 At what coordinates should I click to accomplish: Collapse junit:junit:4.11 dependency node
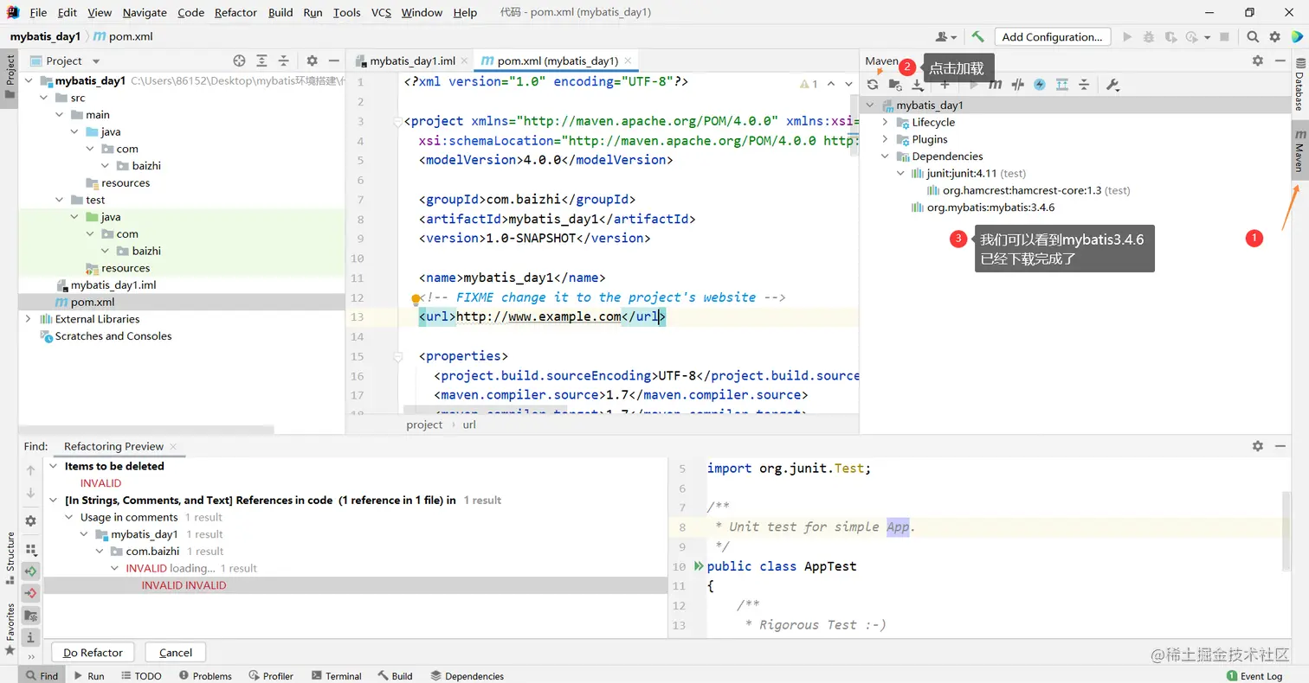point(900,173)
